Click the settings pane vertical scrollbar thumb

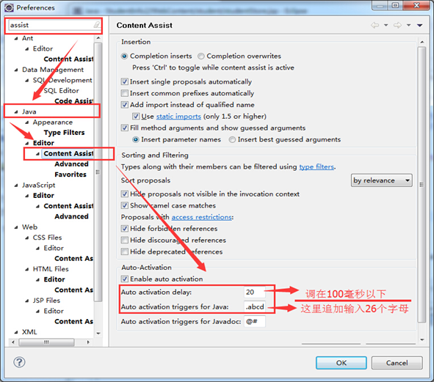[422, 184]
